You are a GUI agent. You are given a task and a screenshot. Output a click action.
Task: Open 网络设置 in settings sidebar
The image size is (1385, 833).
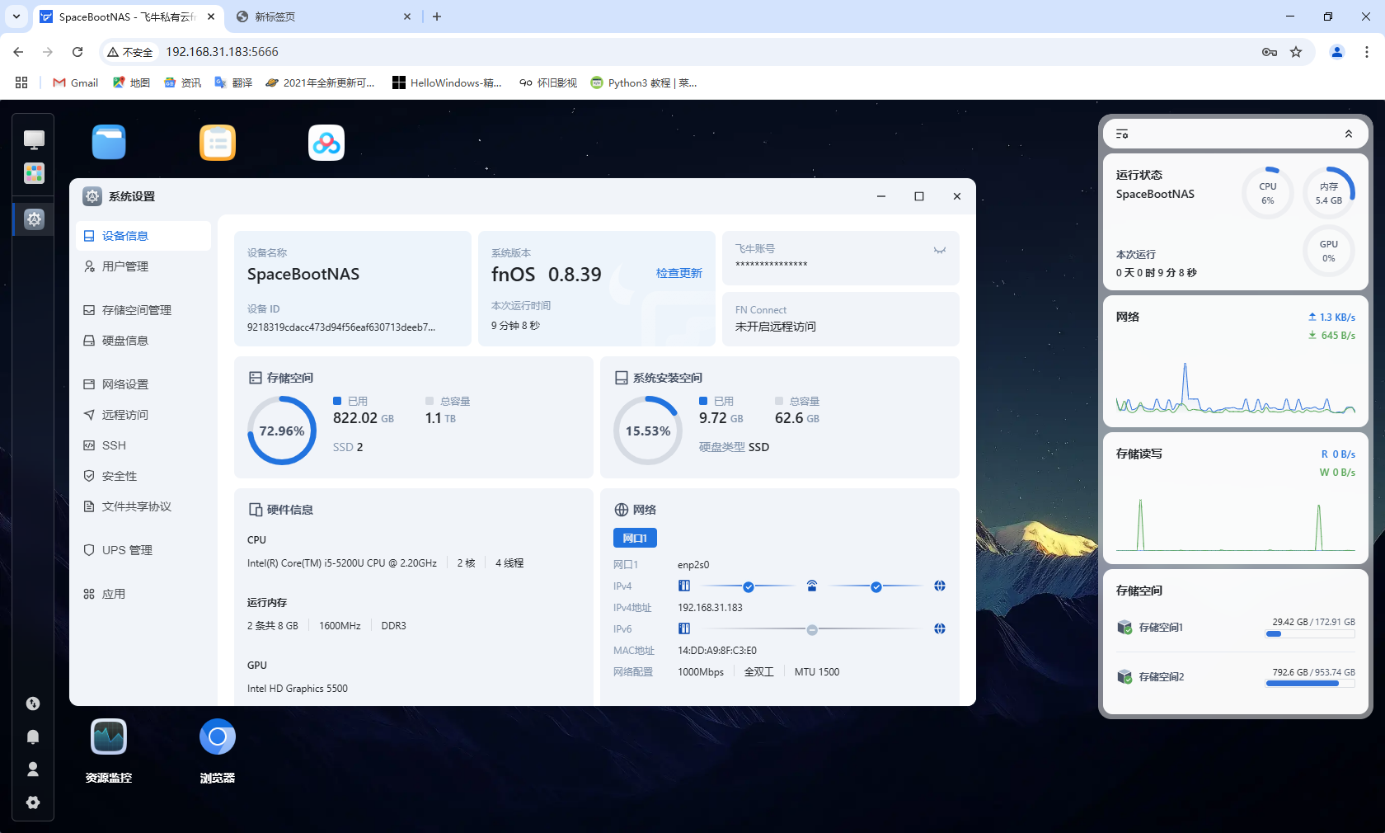(x=143, y=384)
